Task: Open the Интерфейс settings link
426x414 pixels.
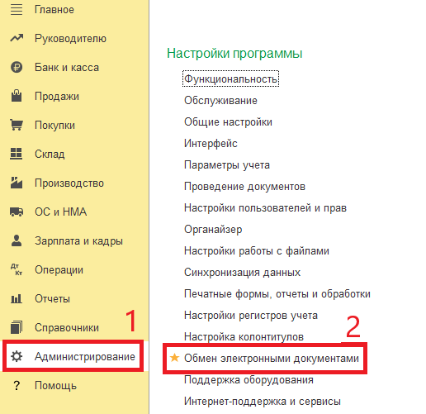Action: (x=211, y=144)
